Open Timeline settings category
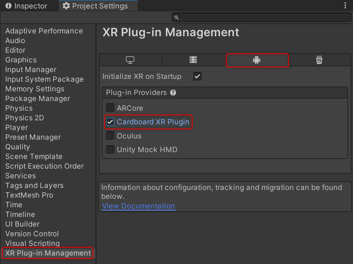 (x=20, y=214)
